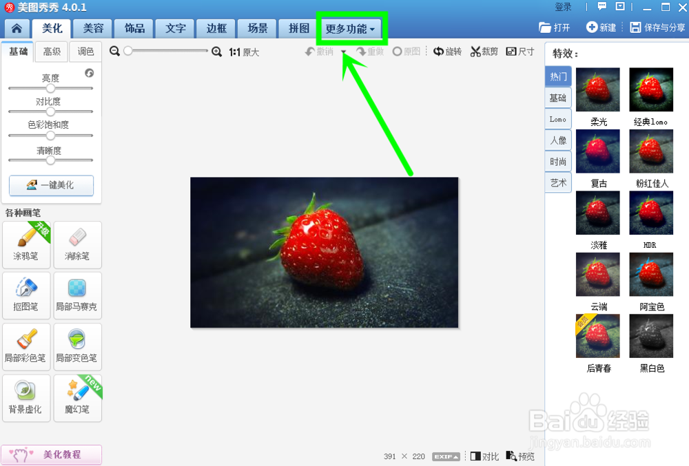
Task: Go to the home tab icon
Action: [17, 28]
